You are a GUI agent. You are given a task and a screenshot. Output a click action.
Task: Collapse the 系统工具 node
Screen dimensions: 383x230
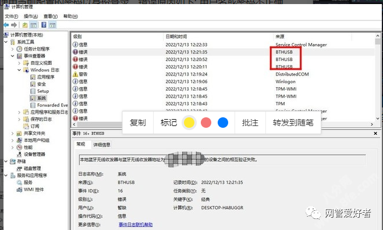click(6, 42)
